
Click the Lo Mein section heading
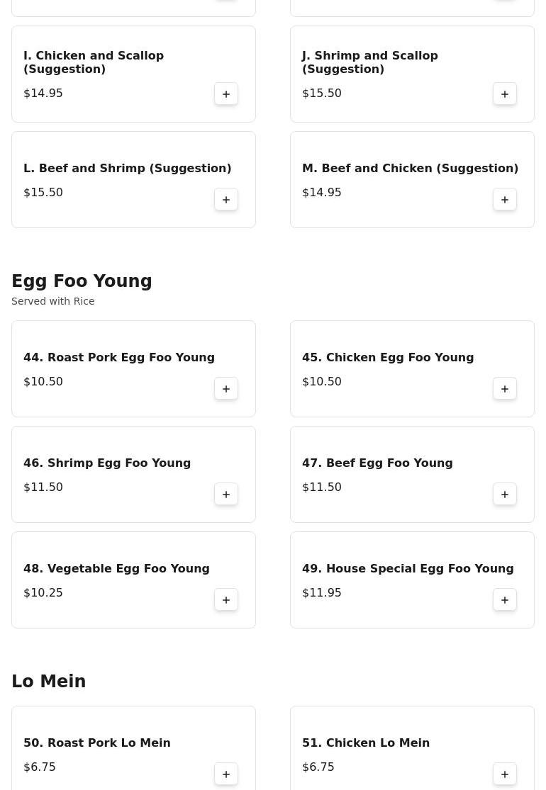(x=48, y=682)
